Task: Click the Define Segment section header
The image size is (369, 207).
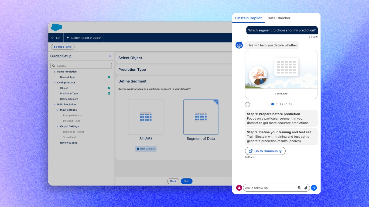Action: 132,81
